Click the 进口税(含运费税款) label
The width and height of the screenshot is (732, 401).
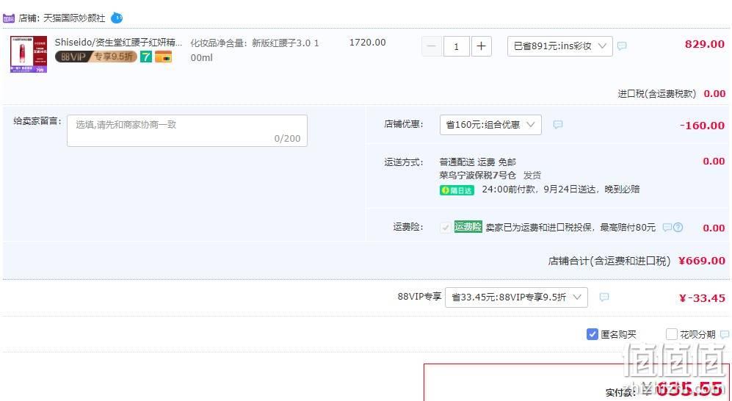click(x=657, y=94)
